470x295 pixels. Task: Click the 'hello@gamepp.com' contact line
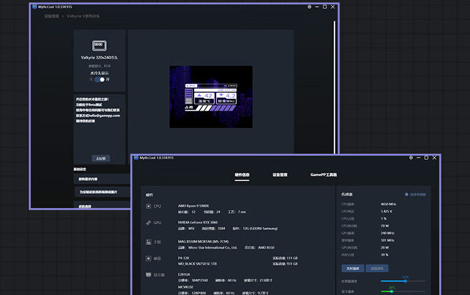click(x=98, y=116)
